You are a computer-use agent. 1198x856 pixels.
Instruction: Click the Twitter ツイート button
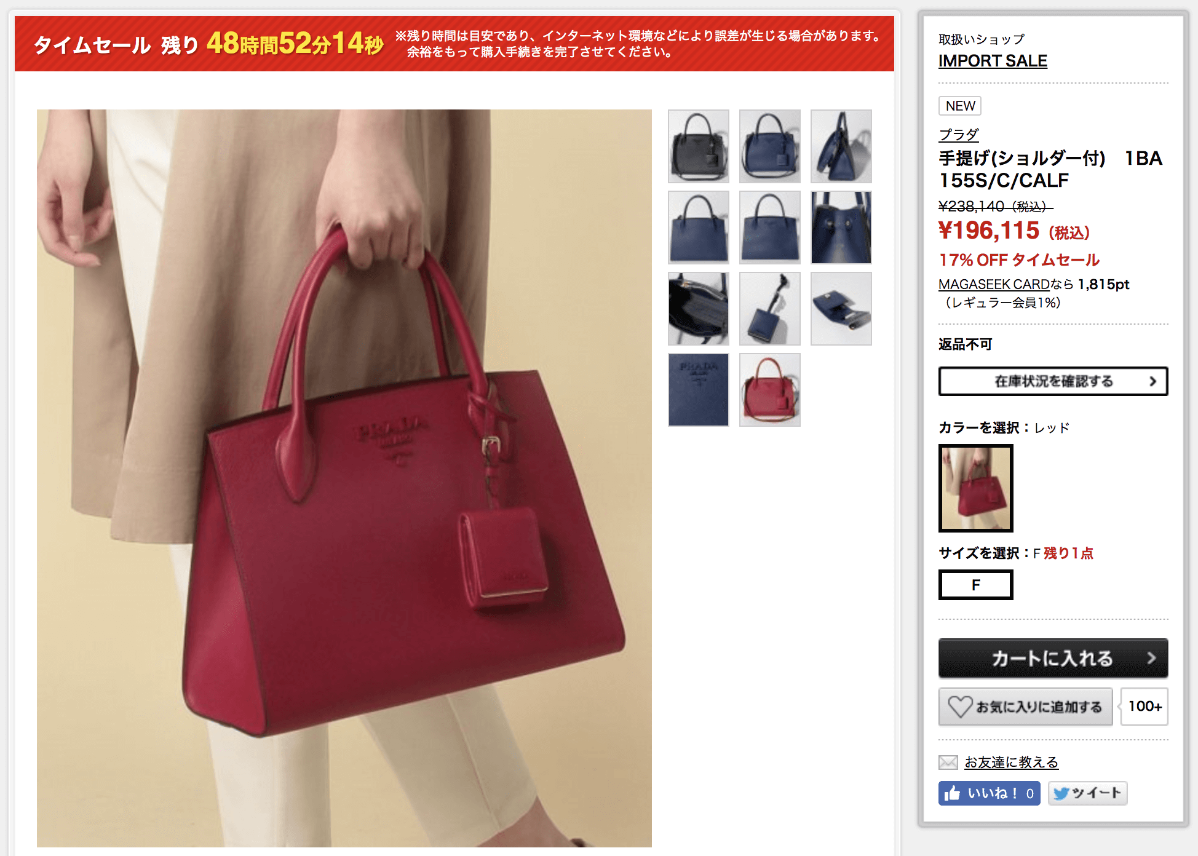pos(1087,793)
